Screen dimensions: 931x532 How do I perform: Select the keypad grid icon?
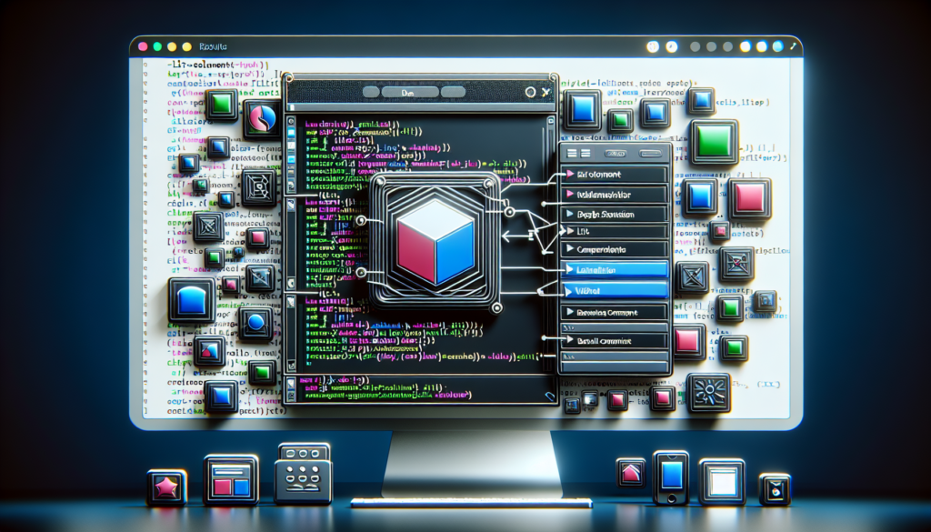pos(303,473)
